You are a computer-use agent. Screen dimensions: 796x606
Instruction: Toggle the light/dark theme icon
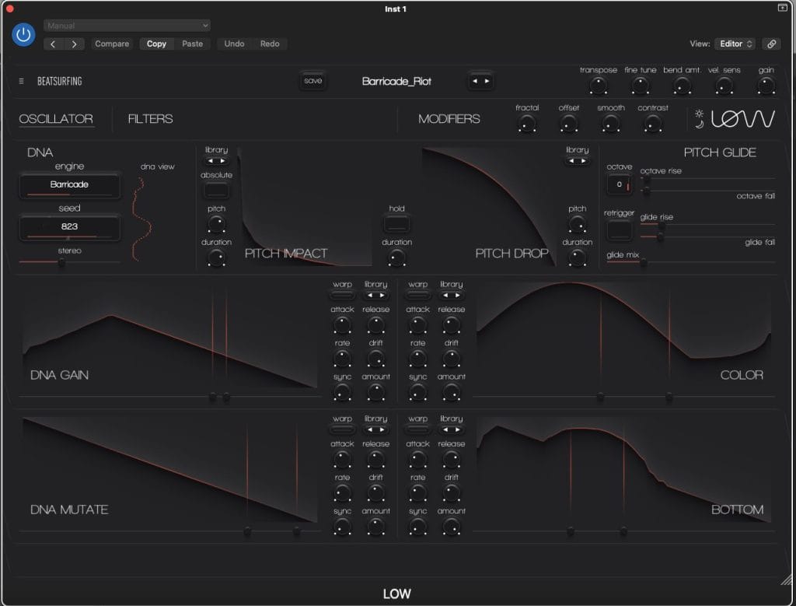700,119
